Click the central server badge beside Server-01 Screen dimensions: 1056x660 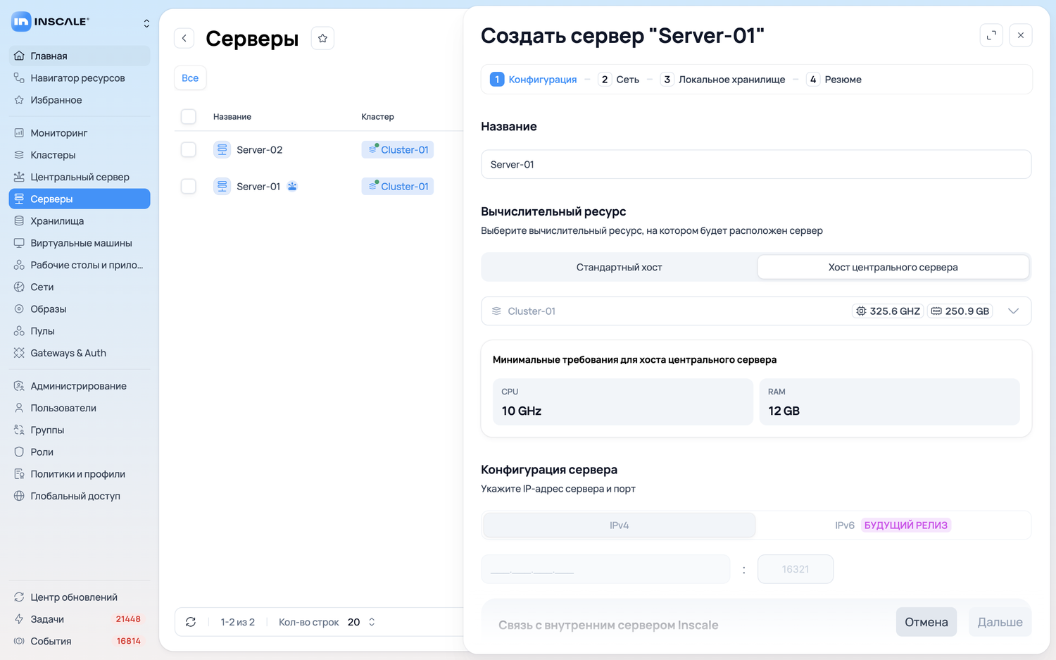coord(292,187)
